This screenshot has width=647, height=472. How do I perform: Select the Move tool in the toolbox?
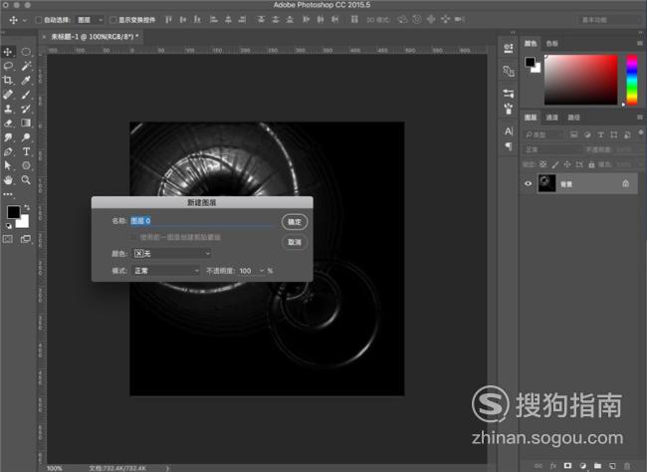point(8,52)
